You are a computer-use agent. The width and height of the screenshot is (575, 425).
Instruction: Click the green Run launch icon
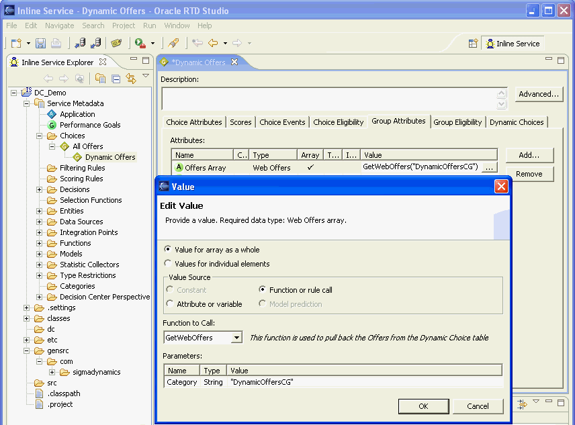coord(140,43)
